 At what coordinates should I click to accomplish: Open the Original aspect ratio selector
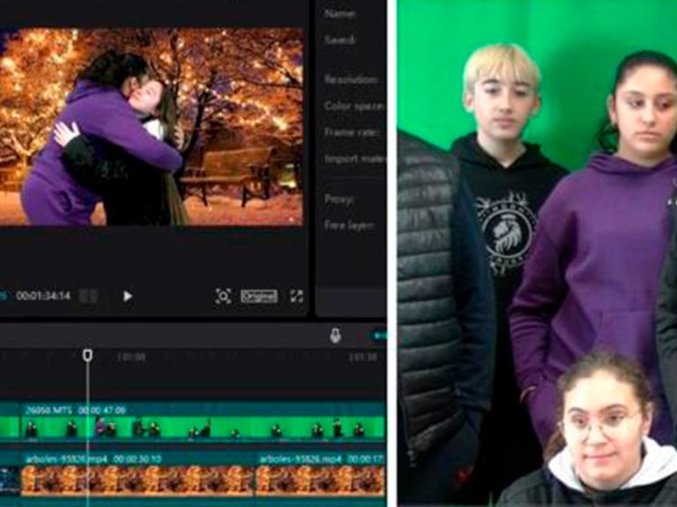(259, 297)
